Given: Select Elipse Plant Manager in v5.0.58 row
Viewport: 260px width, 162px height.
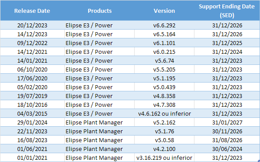Looking at the screenshot, I should pos(94,140).
